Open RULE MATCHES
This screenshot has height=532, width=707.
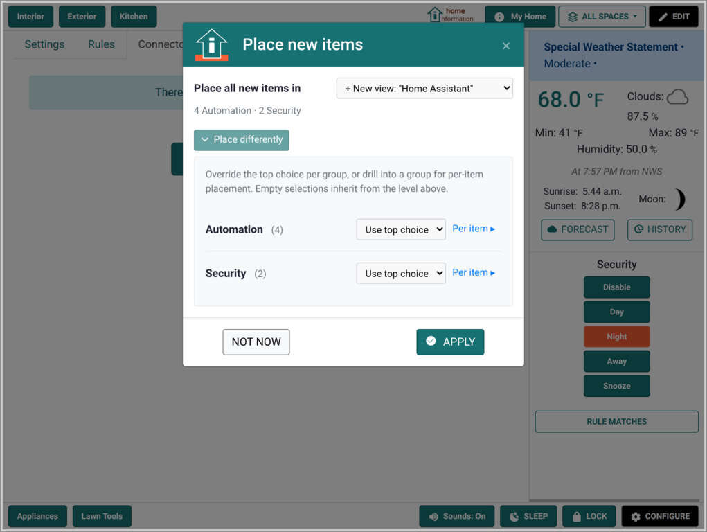coord(616,422)
